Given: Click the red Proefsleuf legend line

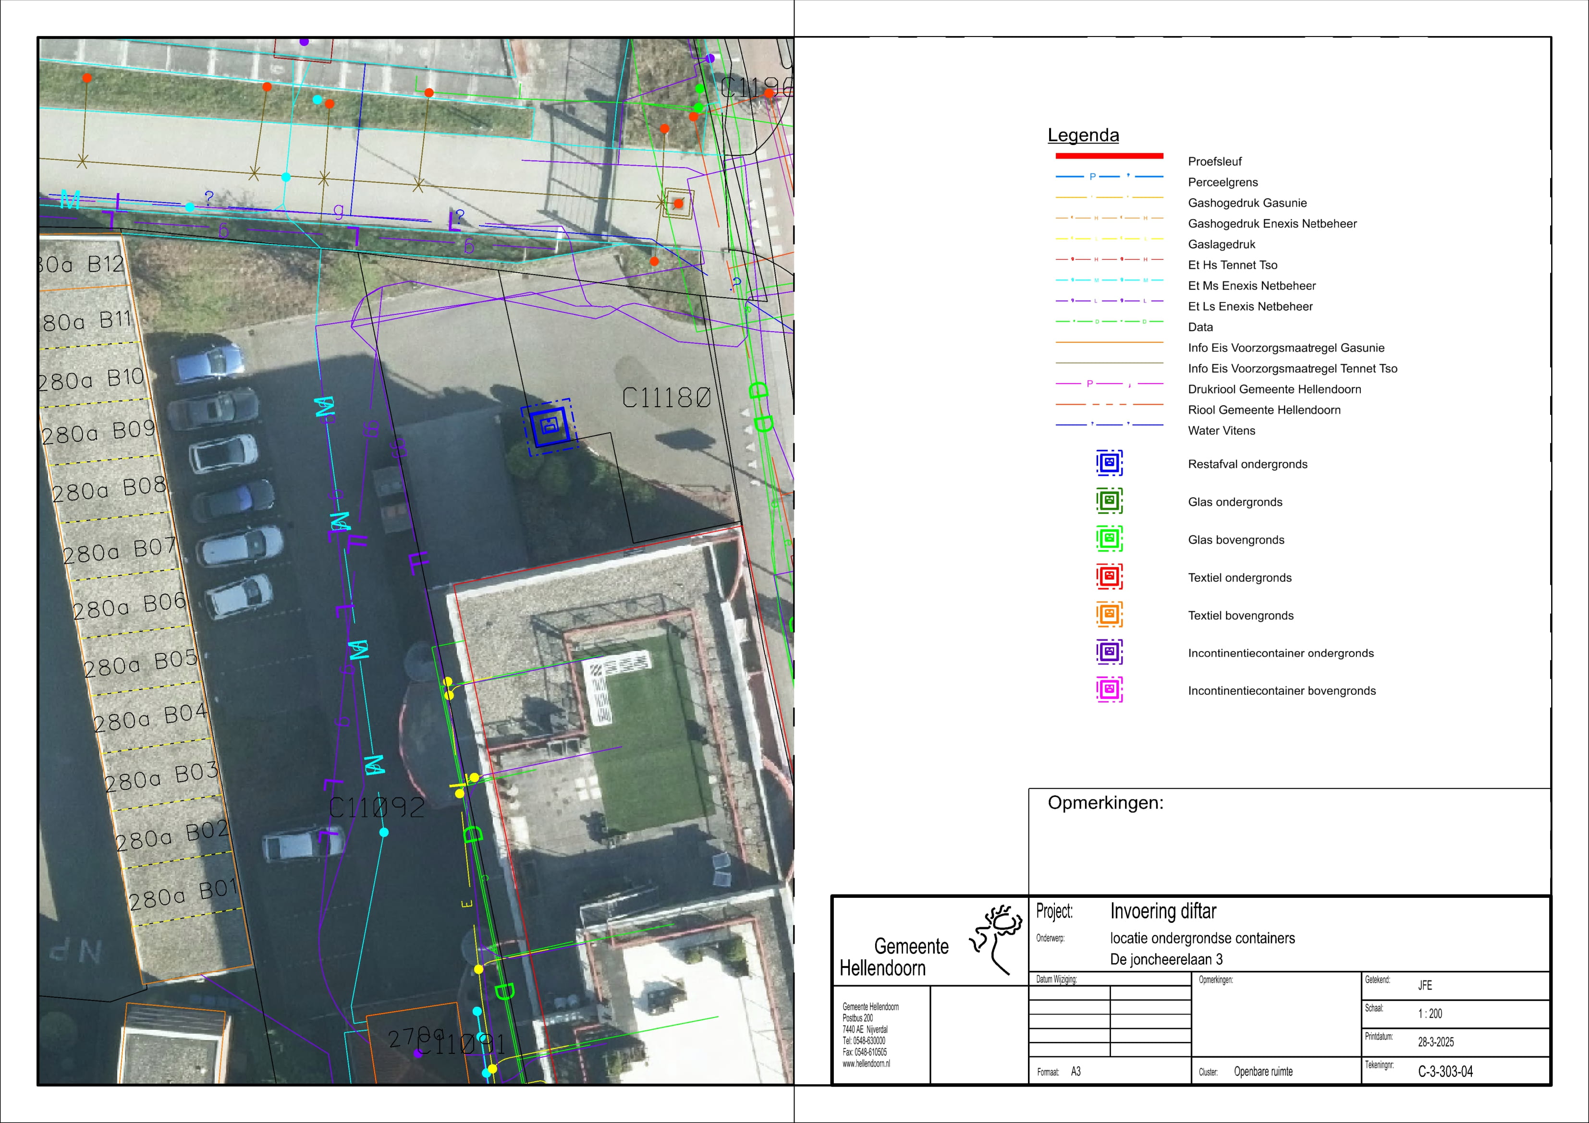Looking at the screenshot, I should [1109, 156].
